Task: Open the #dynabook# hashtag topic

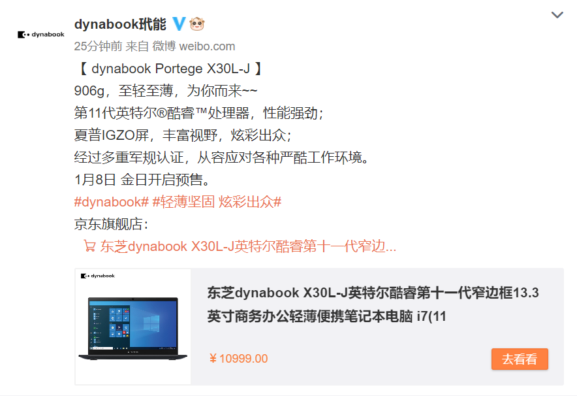Action: [112, 202]
